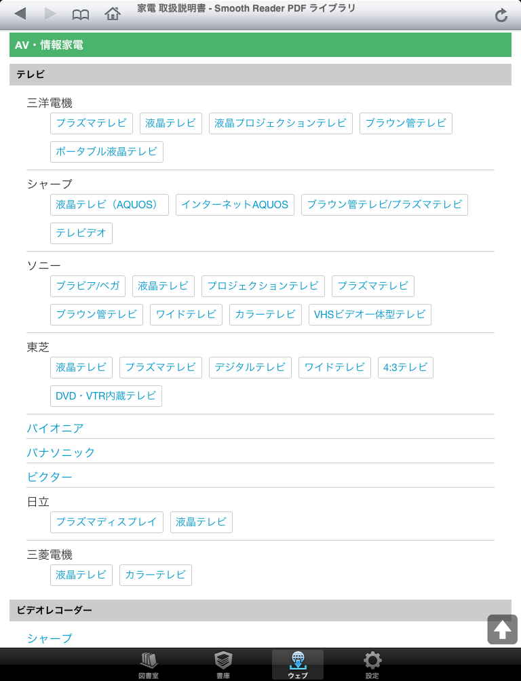521x681 pixels.
Task: Select the ウェブ tab
Action: click(298, 665)
